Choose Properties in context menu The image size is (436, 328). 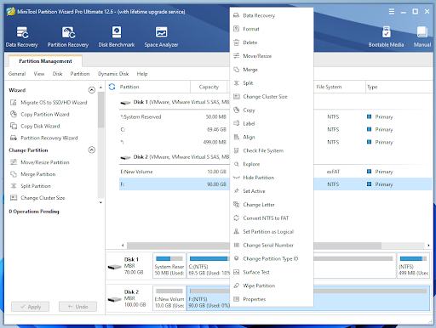(272, 299)
